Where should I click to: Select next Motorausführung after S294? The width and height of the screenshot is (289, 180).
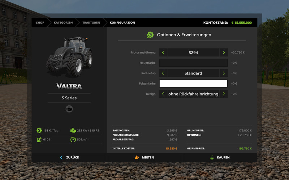click(224, 53)
